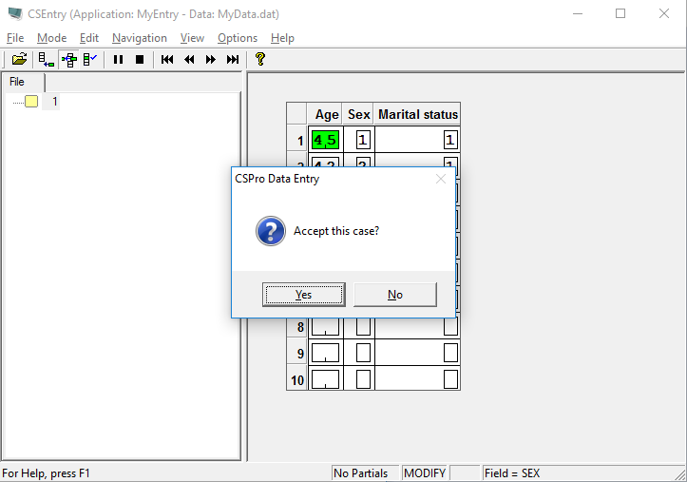Viewport: 687px width, 482px height.
Task: Click the green Age field in row 1
Action: 325,140
